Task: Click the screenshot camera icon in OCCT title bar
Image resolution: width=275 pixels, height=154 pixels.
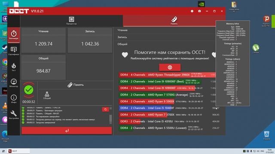Action: [x=199, y=11]
